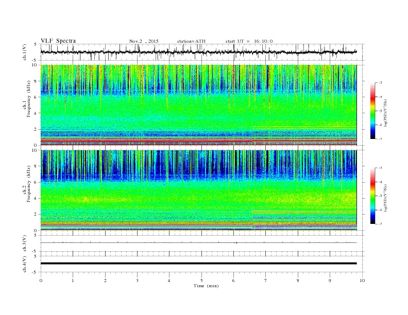Click the ch.1 voltage waveform trace
Screen dimensions: 408x315
(198, 52)
